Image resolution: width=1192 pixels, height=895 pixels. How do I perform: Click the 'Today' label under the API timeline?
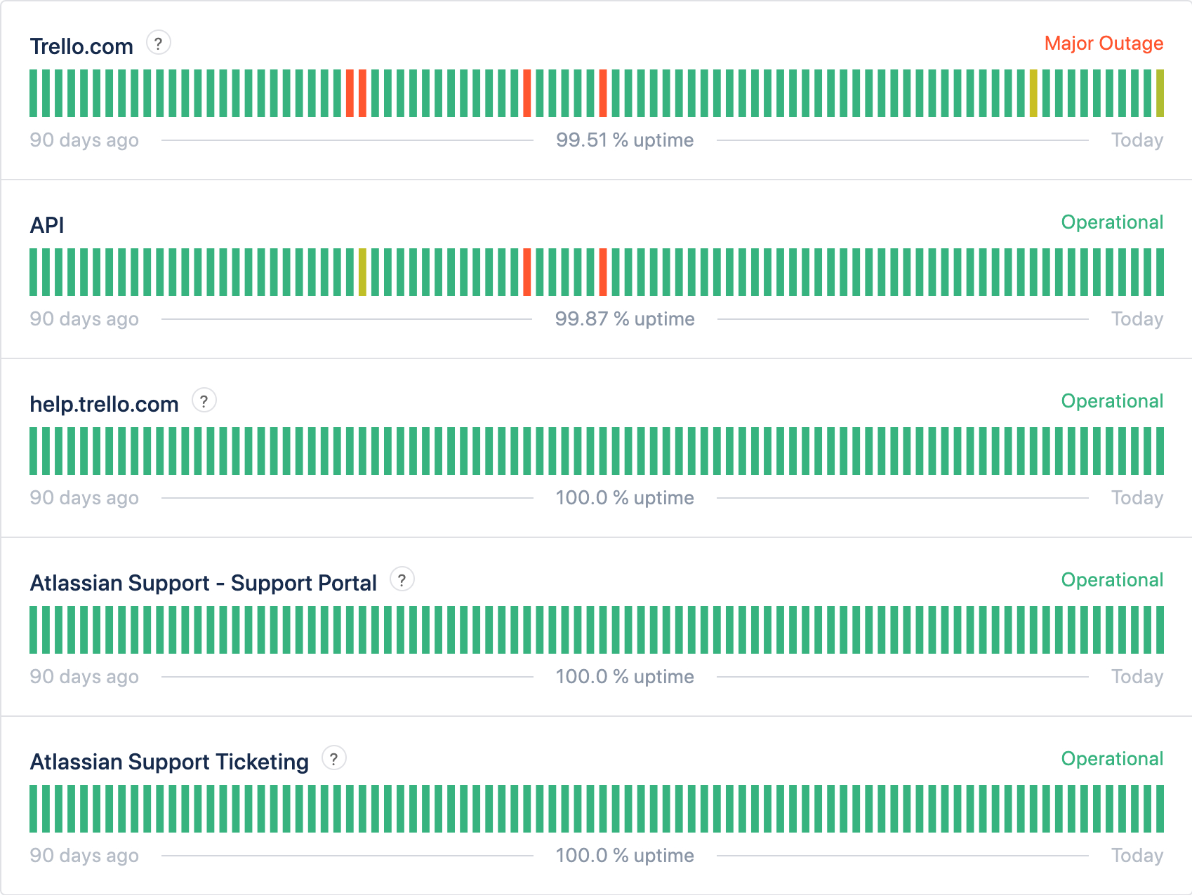click(1137, 319)
